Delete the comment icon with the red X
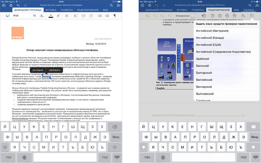 coord(155,16)
